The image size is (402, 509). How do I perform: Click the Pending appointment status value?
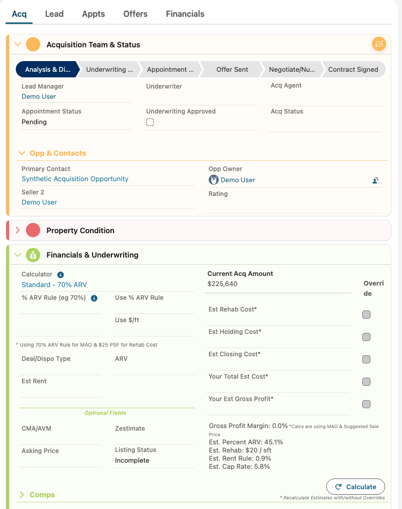click(x=34, y=122)
